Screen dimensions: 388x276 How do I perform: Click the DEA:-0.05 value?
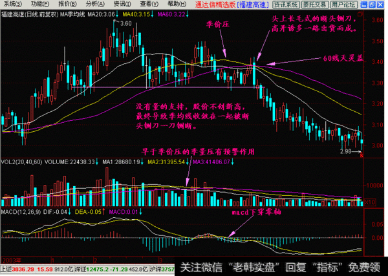pos(89,212)
